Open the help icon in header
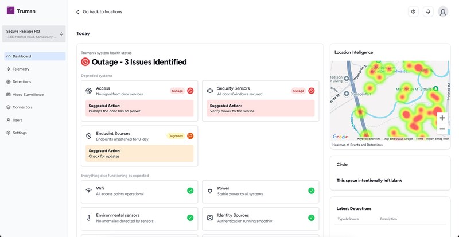The image size is (459, 237). tap(413, 11)
